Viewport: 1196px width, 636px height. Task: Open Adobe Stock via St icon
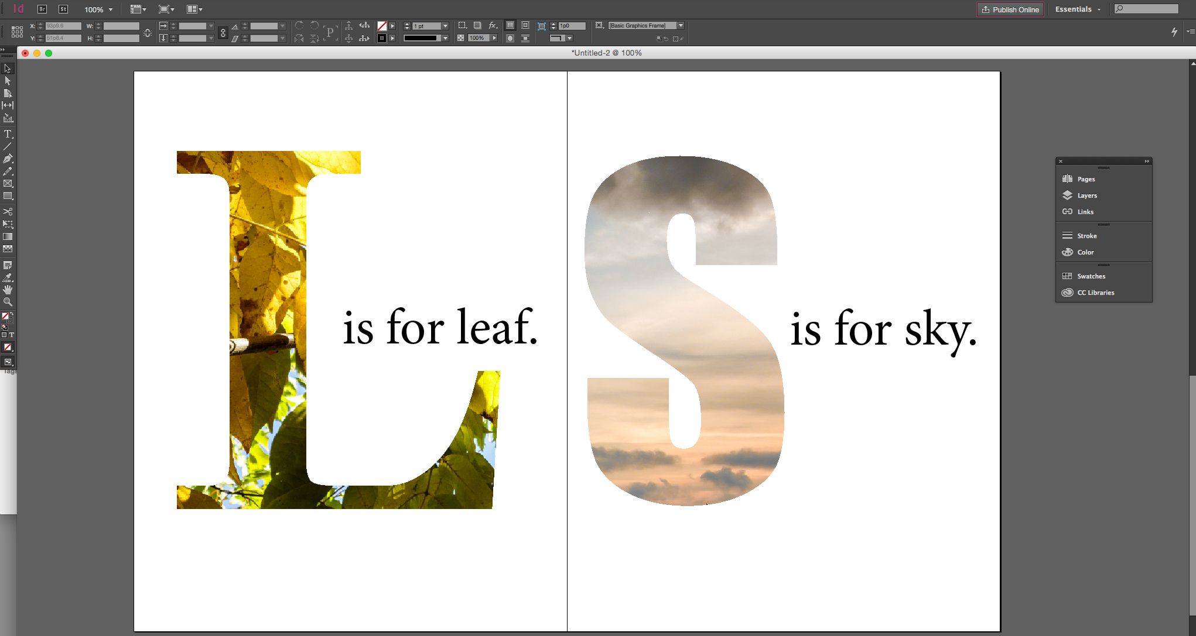pos(63,9)
